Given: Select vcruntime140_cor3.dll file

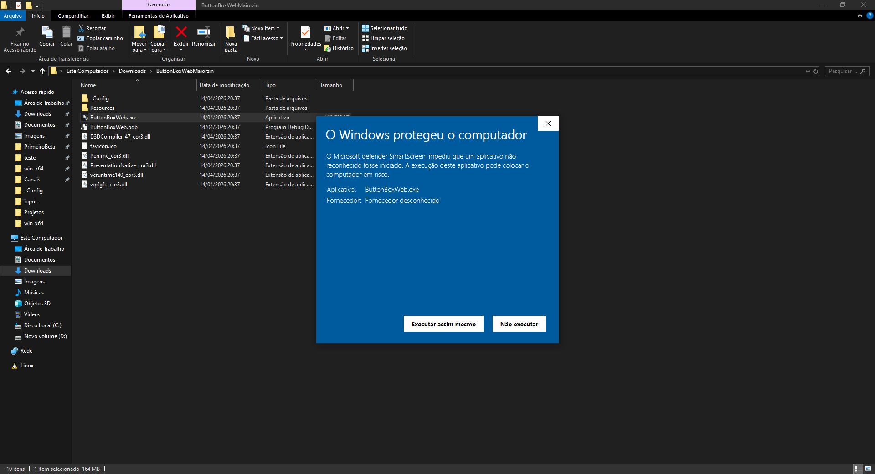Looking at the screenshot, I should click(x=116, y=175).
